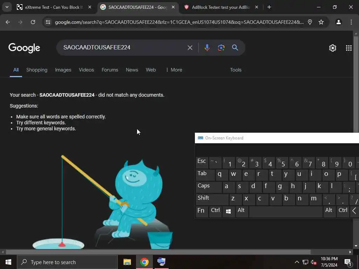Close the SAOCAADTOUSAFEE224 Google tab
The height and width of the screenshot is (269, 359).
[x=173, y=7]
